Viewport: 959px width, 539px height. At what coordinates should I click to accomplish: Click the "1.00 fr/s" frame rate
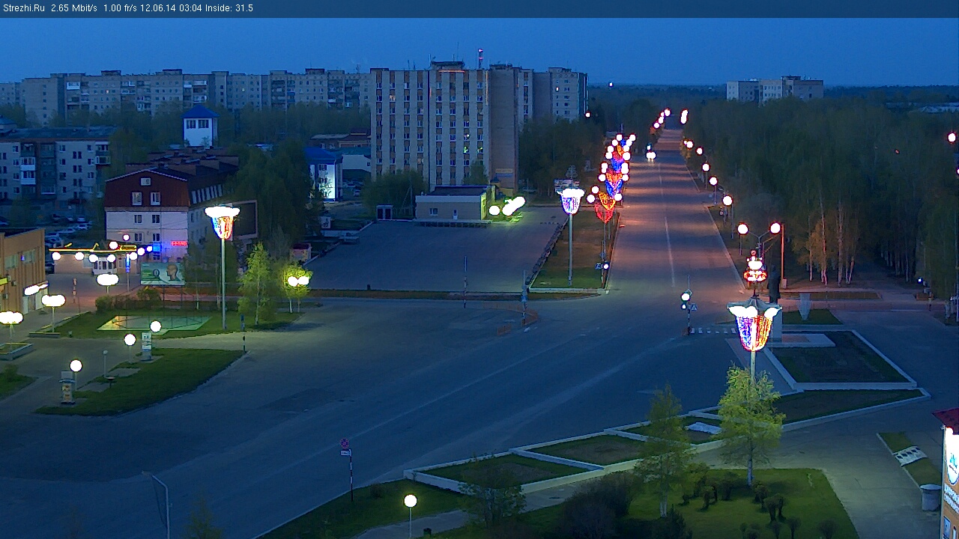120,8
